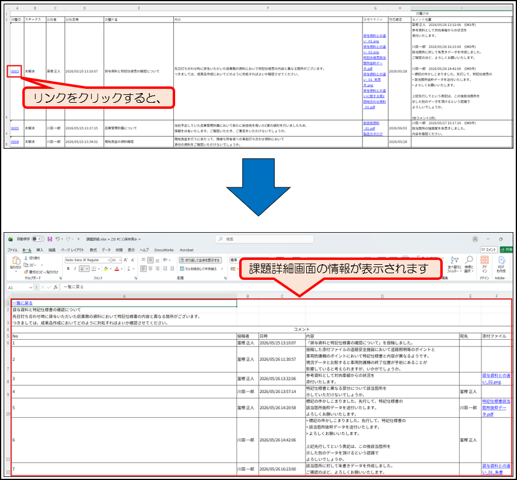Click the Paste (貼り付け) clipboard icon

[x=16, y=261]
